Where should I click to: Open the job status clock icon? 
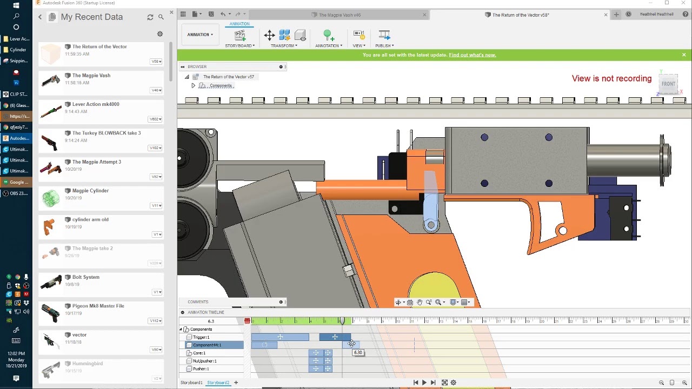[628, 15]
